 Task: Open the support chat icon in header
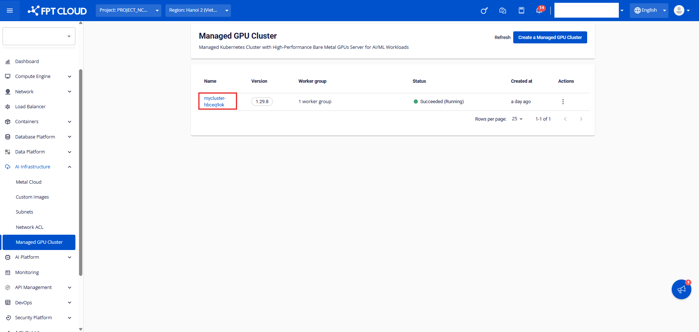pos(503,11)
